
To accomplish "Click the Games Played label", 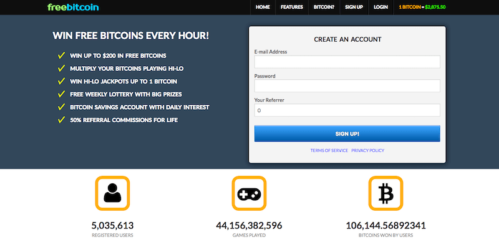I will (249, 236).
